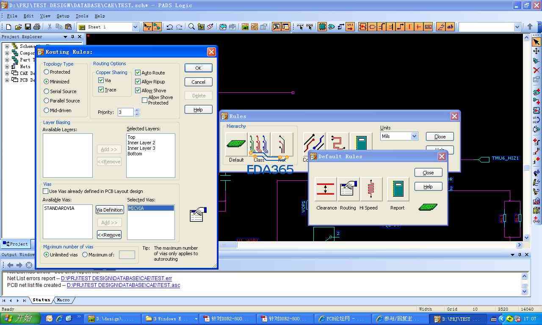
Task: Open the Units Mils dropdown
Action: (x=414, y=136)
